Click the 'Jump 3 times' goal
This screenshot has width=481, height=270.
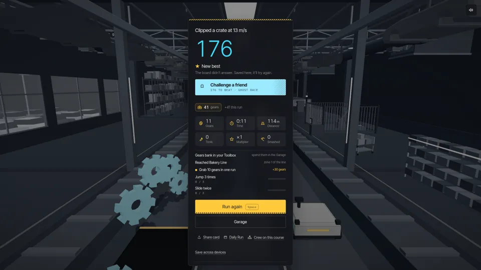click(205, 177)
